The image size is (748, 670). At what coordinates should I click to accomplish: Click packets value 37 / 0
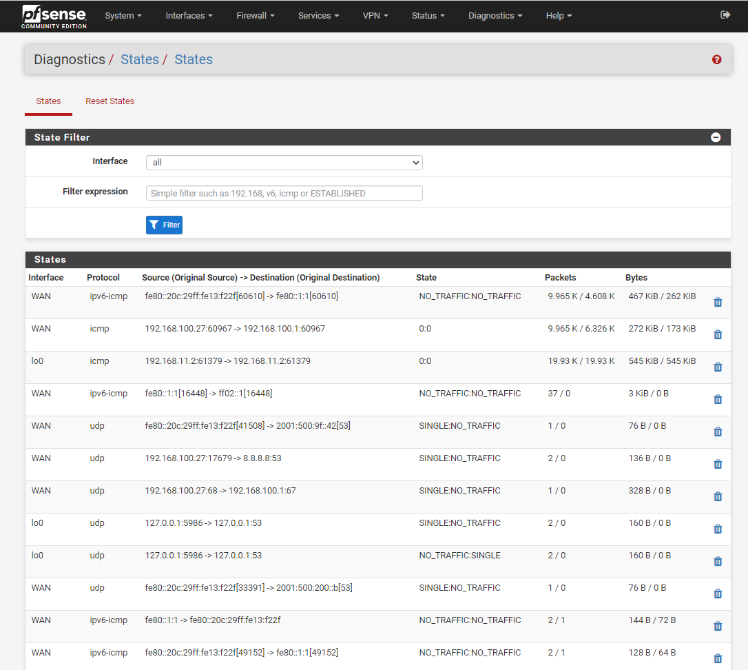559,394
